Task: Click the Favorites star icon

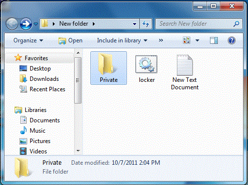Action: (x=18, y=58)
